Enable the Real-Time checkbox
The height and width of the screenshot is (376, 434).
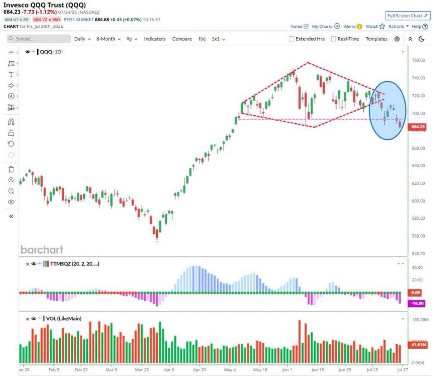(x=333, y=39)
